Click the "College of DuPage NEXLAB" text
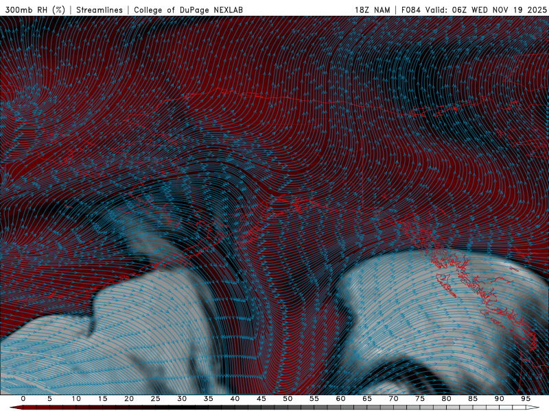 click(188, 10)
